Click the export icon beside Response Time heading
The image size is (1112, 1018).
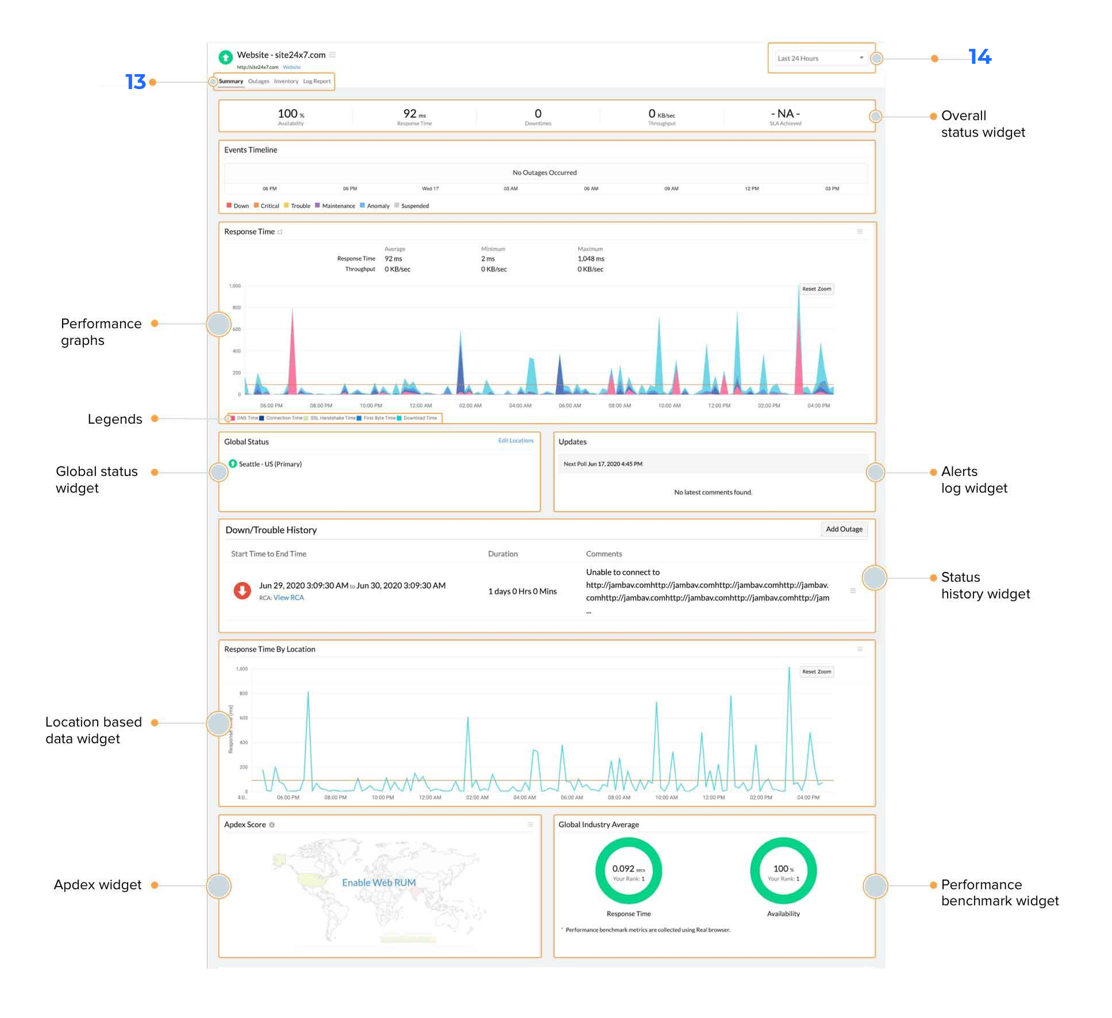pyautogui.click(x=280, y=232)
